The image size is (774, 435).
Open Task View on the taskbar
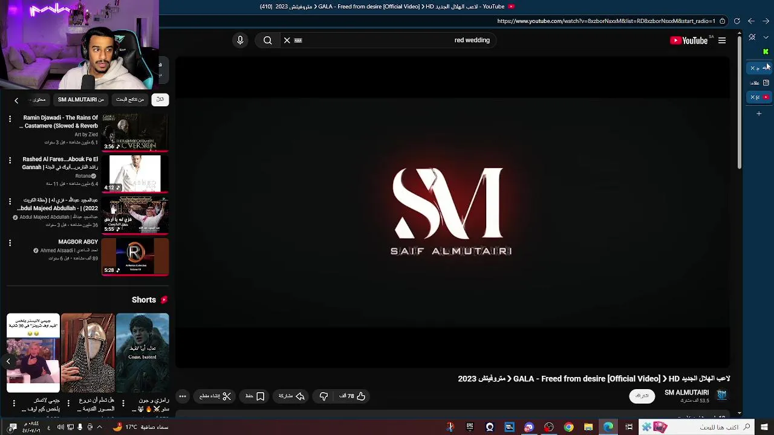[x=629, y=427]
